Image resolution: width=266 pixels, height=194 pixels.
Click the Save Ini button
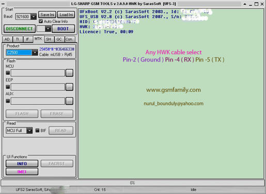click(47, 15)
